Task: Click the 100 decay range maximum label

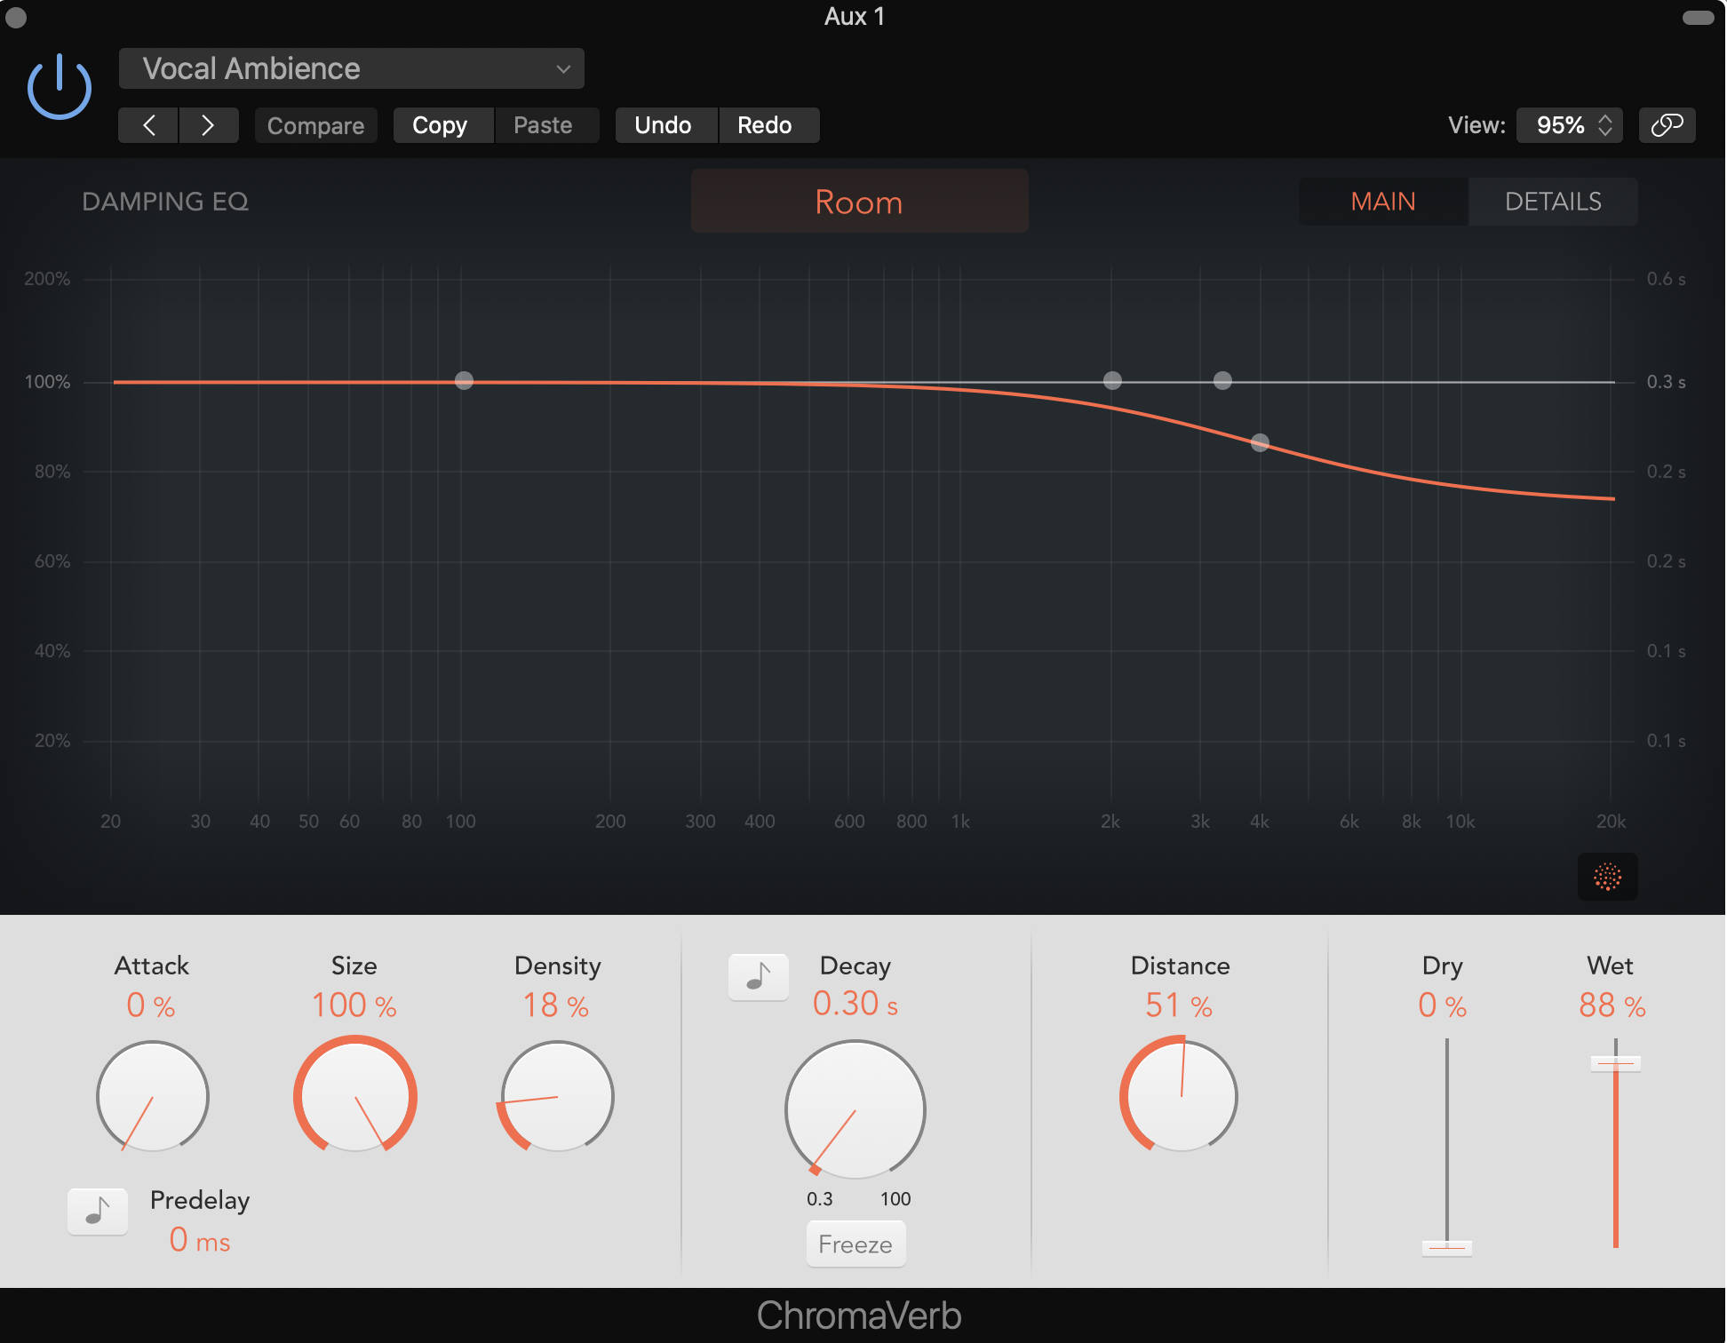Action: 895,1199
